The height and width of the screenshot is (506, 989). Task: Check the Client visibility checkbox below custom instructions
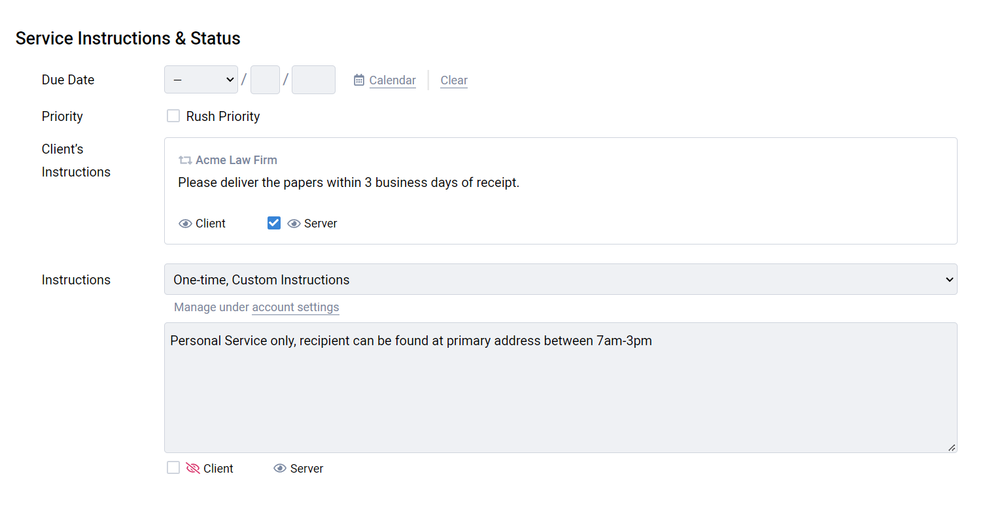click(173, 468)
